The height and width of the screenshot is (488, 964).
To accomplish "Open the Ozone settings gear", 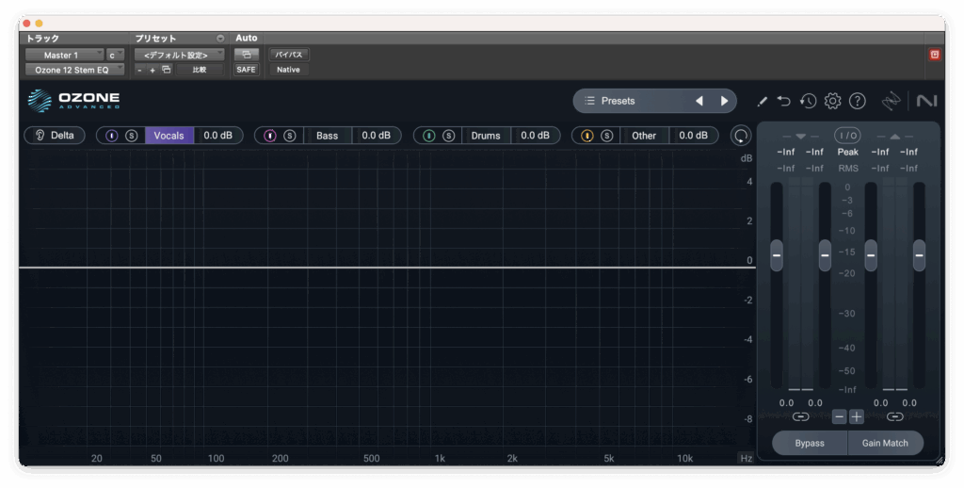I will tap(832, 101).
